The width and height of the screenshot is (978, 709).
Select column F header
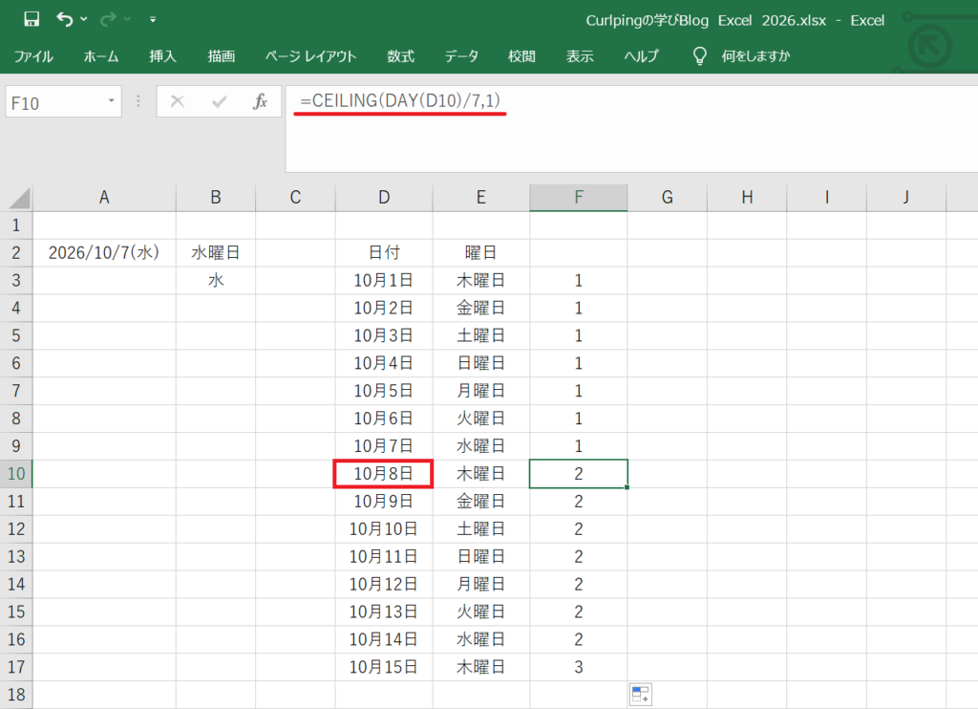coord(579,198)
